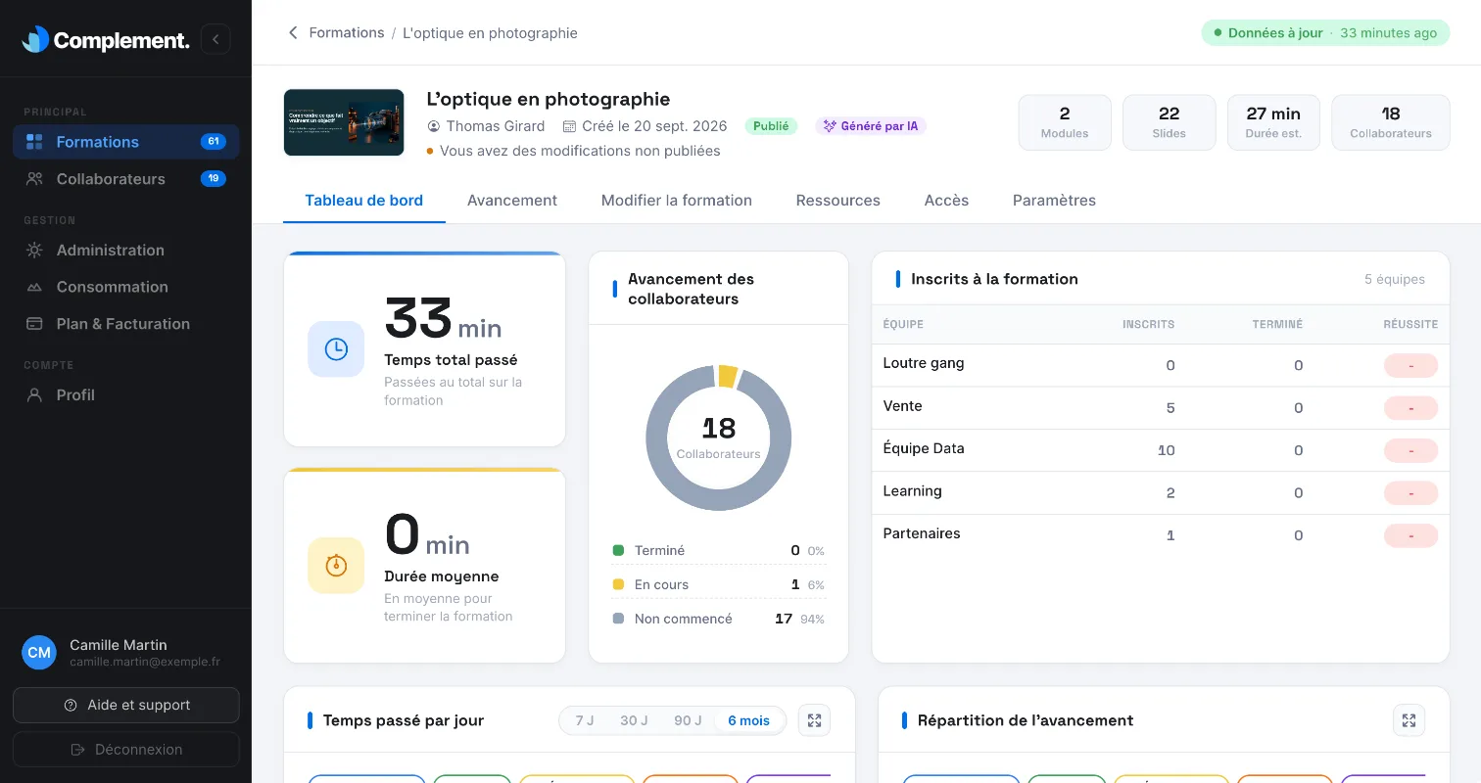The image size is (1481, 783).
Task: Expand the Temps passé par jour chart
Action: (814, 720)
